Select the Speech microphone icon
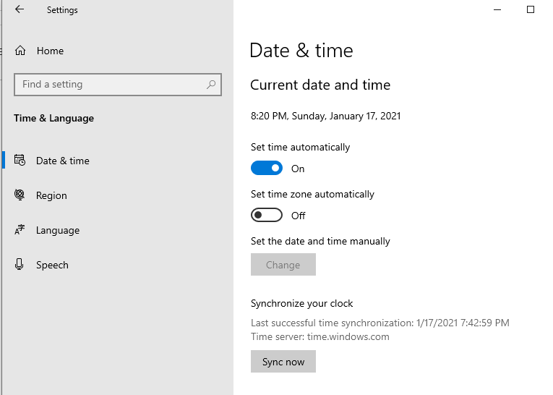The width and height of the screenshot is (553, 395). point(20,264)
